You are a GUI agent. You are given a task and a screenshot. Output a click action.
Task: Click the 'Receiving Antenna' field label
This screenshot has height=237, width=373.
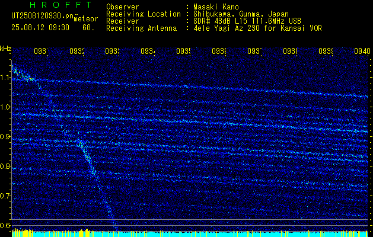click(141, 28)
